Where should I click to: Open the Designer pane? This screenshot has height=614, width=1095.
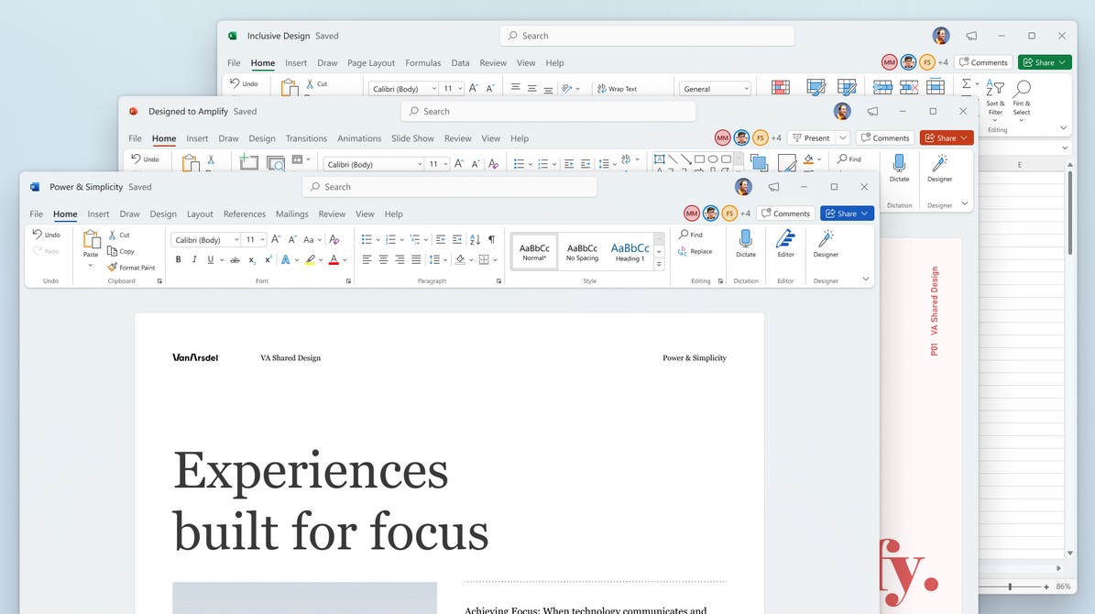[x=827, y=241]
